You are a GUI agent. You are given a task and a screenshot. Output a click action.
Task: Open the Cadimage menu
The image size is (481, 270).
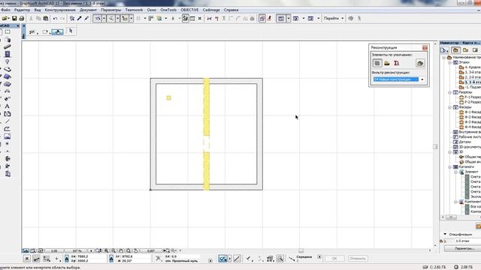point(211,10)
